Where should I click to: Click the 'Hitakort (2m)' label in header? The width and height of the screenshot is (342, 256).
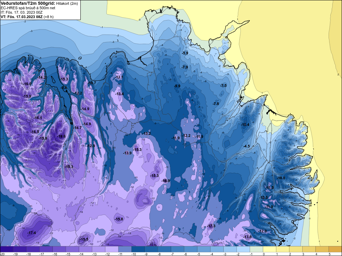(67, 3)
